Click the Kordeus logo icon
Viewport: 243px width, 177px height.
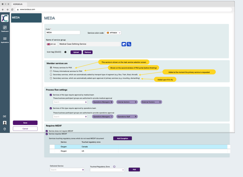tap(5, 18)
